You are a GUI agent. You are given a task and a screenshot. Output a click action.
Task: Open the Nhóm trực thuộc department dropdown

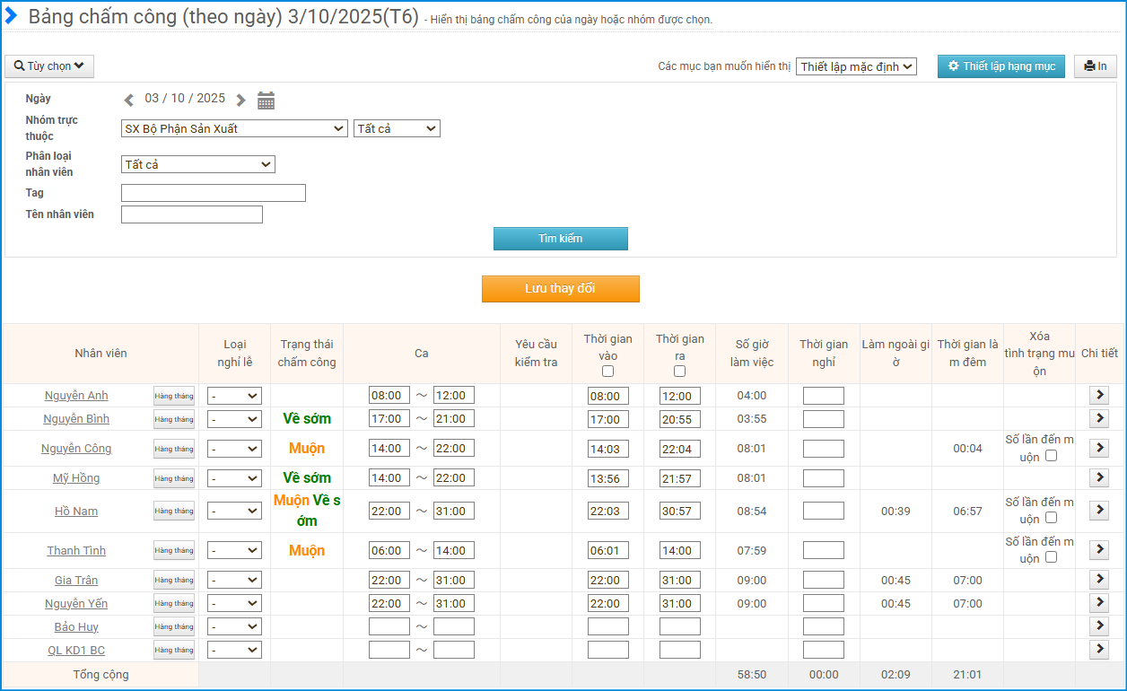[x=234, y=128]
